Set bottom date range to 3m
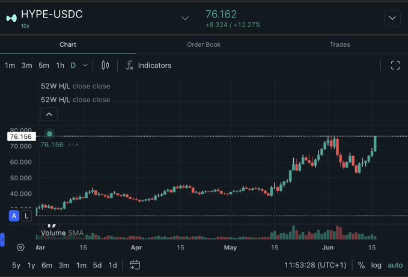The image size is (408, 277). (64, 266)
